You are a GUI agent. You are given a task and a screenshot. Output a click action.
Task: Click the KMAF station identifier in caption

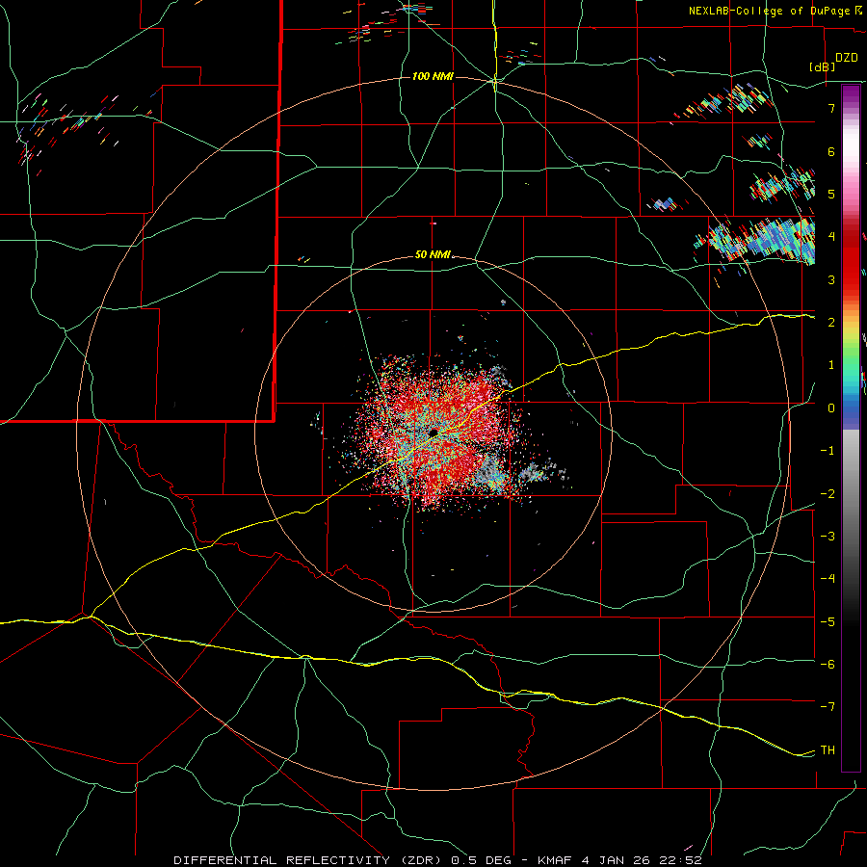555,860
